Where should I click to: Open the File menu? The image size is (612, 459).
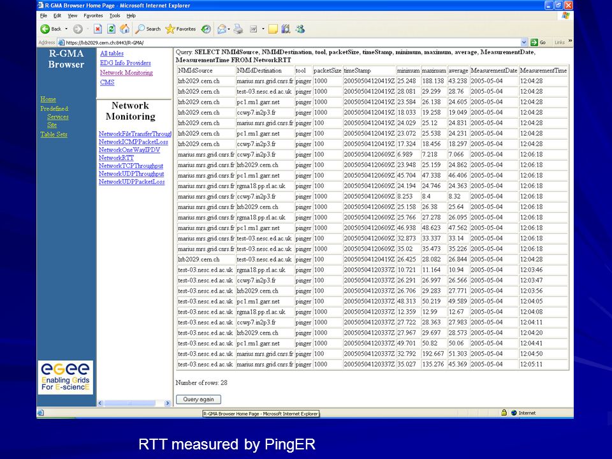tap(43, 15)
